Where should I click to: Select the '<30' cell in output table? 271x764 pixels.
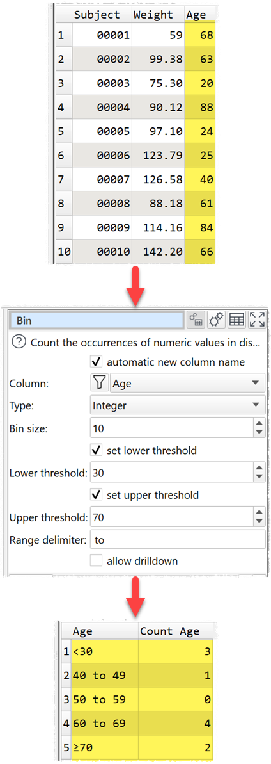click(x=105, y=652)
